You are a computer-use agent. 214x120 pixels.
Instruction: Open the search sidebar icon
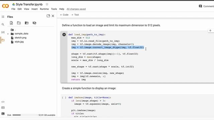(x=3, y=24)
